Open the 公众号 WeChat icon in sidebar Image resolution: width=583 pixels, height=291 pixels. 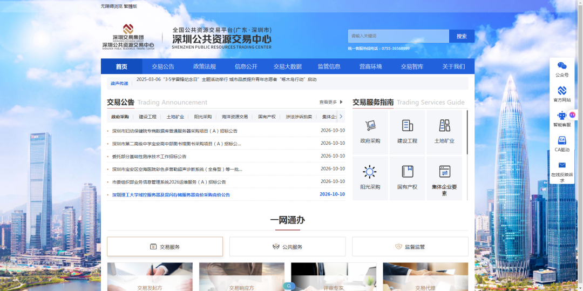(562, 66)
